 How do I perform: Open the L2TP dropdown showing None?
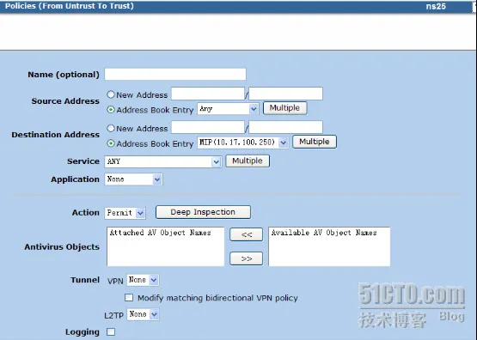(x=143, y=314)
